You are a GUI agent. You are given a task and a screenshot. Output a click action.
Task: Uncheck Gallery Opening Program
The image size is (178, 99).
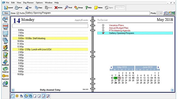(x=103, y=33)
